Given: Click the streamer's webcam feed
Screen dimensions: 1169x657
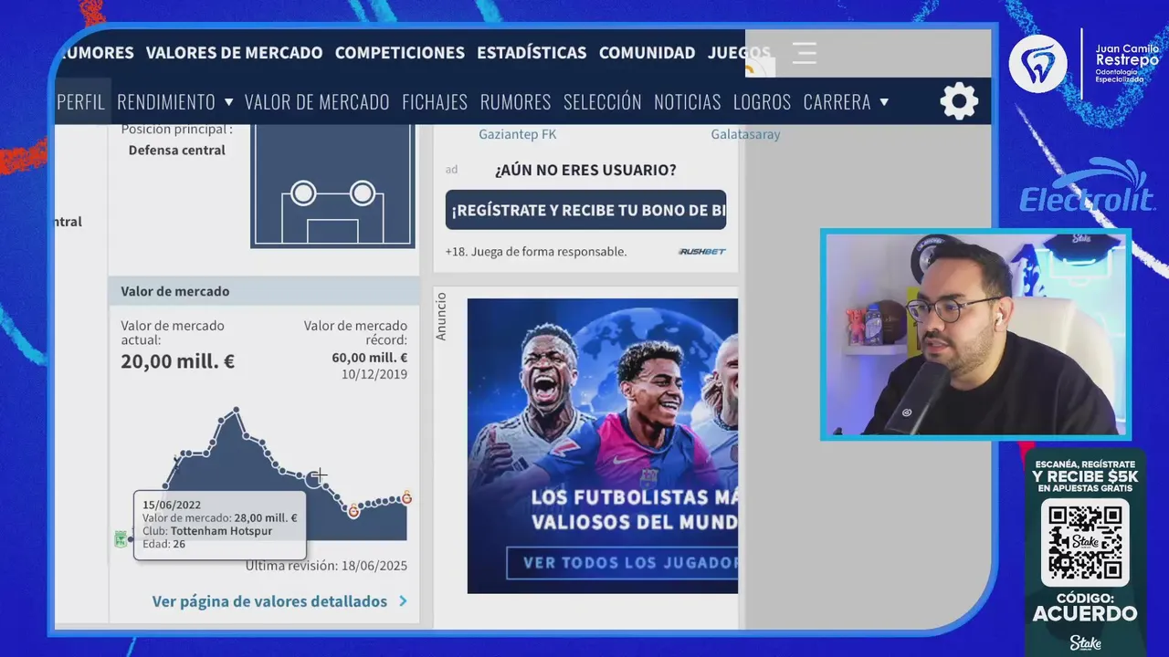Looking at the screenshot, I should [x=975, y=335].
